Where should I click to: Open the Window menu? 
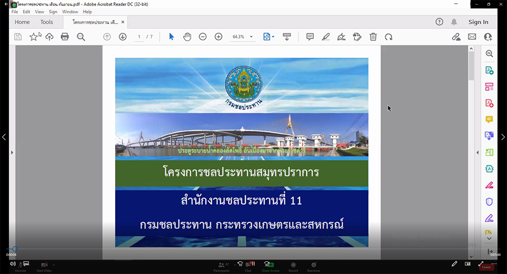click(70, 12)
